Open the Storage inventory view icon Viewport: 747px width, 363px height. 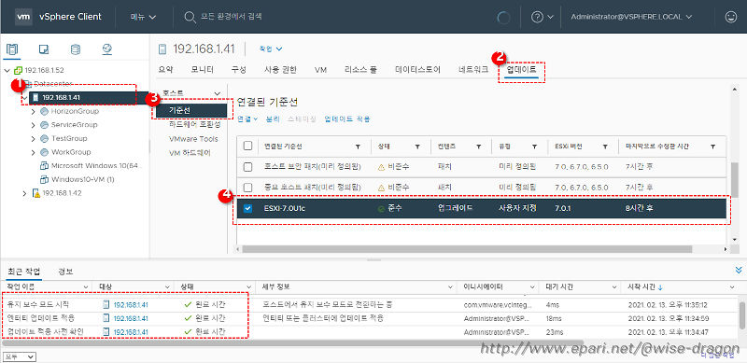tap(76, 49)
